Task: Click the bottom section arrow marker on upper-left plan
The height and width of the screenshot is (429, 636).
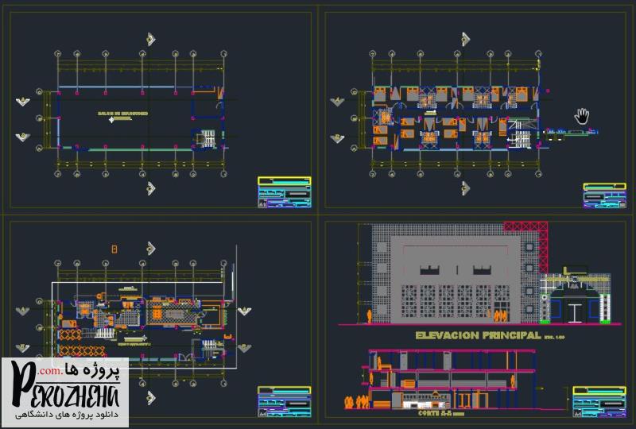Action: [x=150, y=187]
